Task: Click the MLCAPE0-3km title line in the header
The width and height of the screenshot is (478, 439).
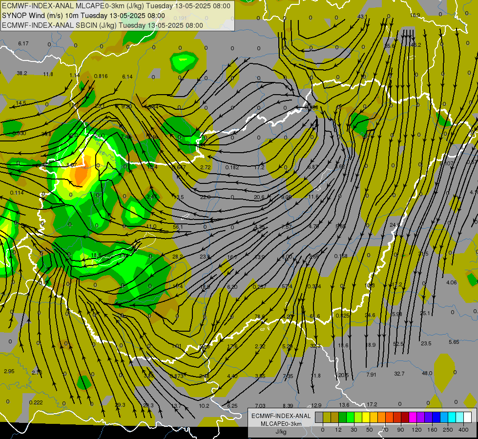Action: (116, 6)
